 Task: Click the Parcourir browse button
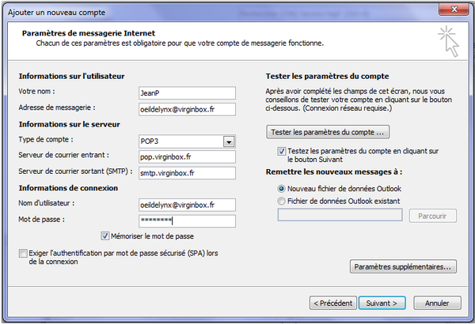click(x=432, y=216)
